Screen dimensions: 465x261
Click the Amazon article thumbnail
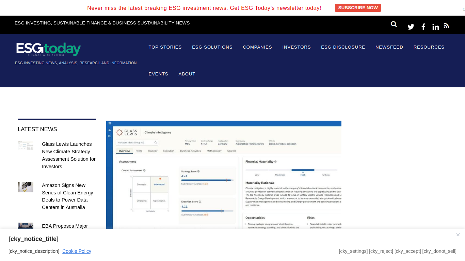[26, 187]
